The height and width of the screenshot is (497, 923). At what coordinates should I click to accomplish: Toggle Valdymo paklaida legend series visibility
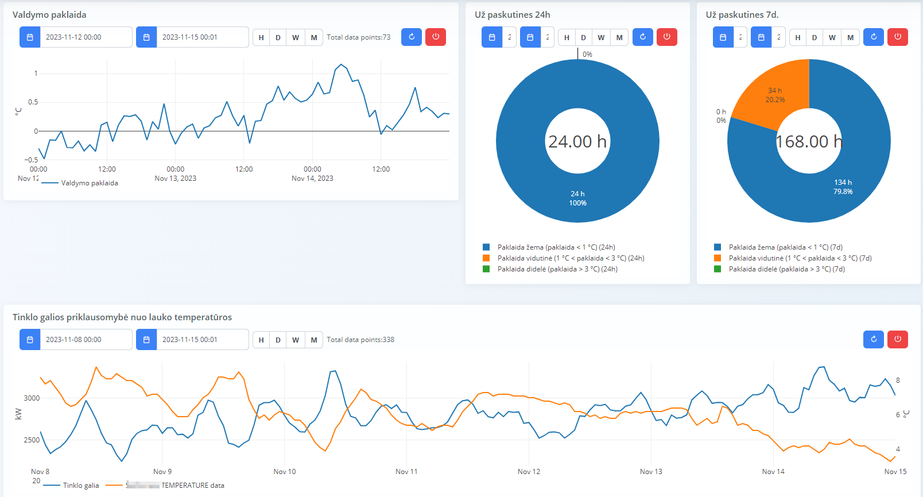pyautogui.click(x=89, y=183)
